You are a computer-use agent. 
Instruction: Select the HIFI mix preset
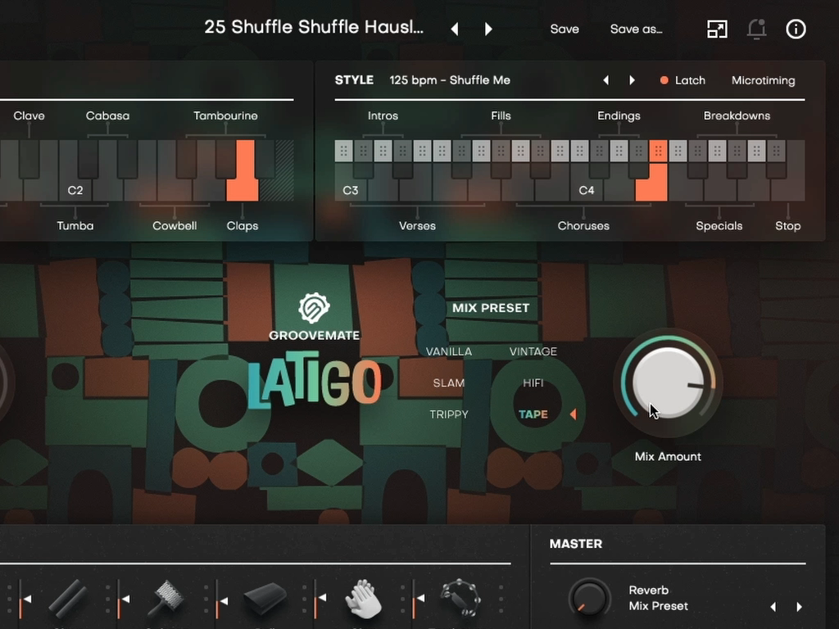[533, 383]
